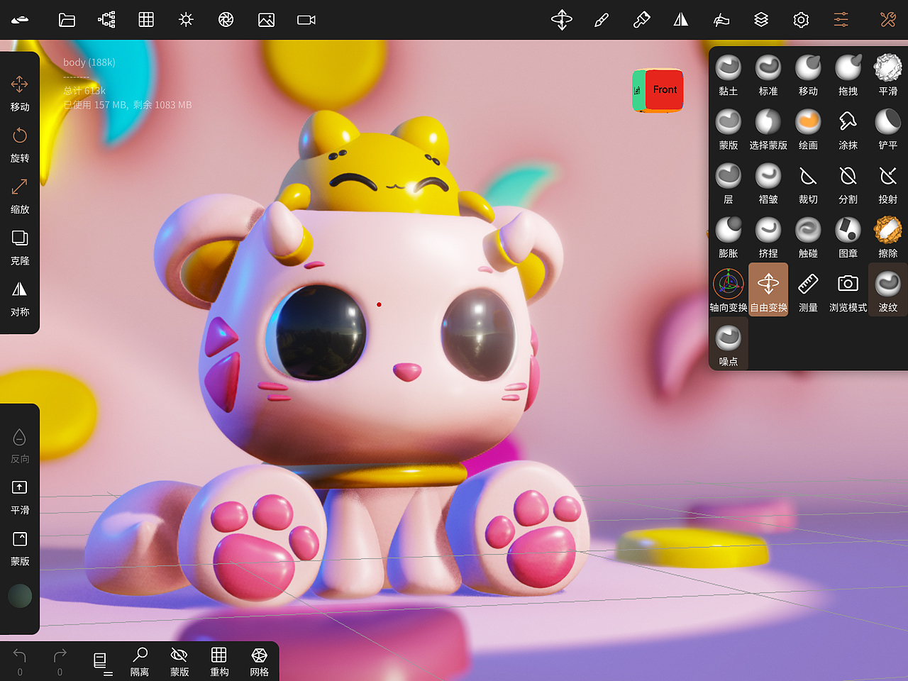Undo the last action
The width and height of the screenshot is (908, 681).
coord(20,662)
